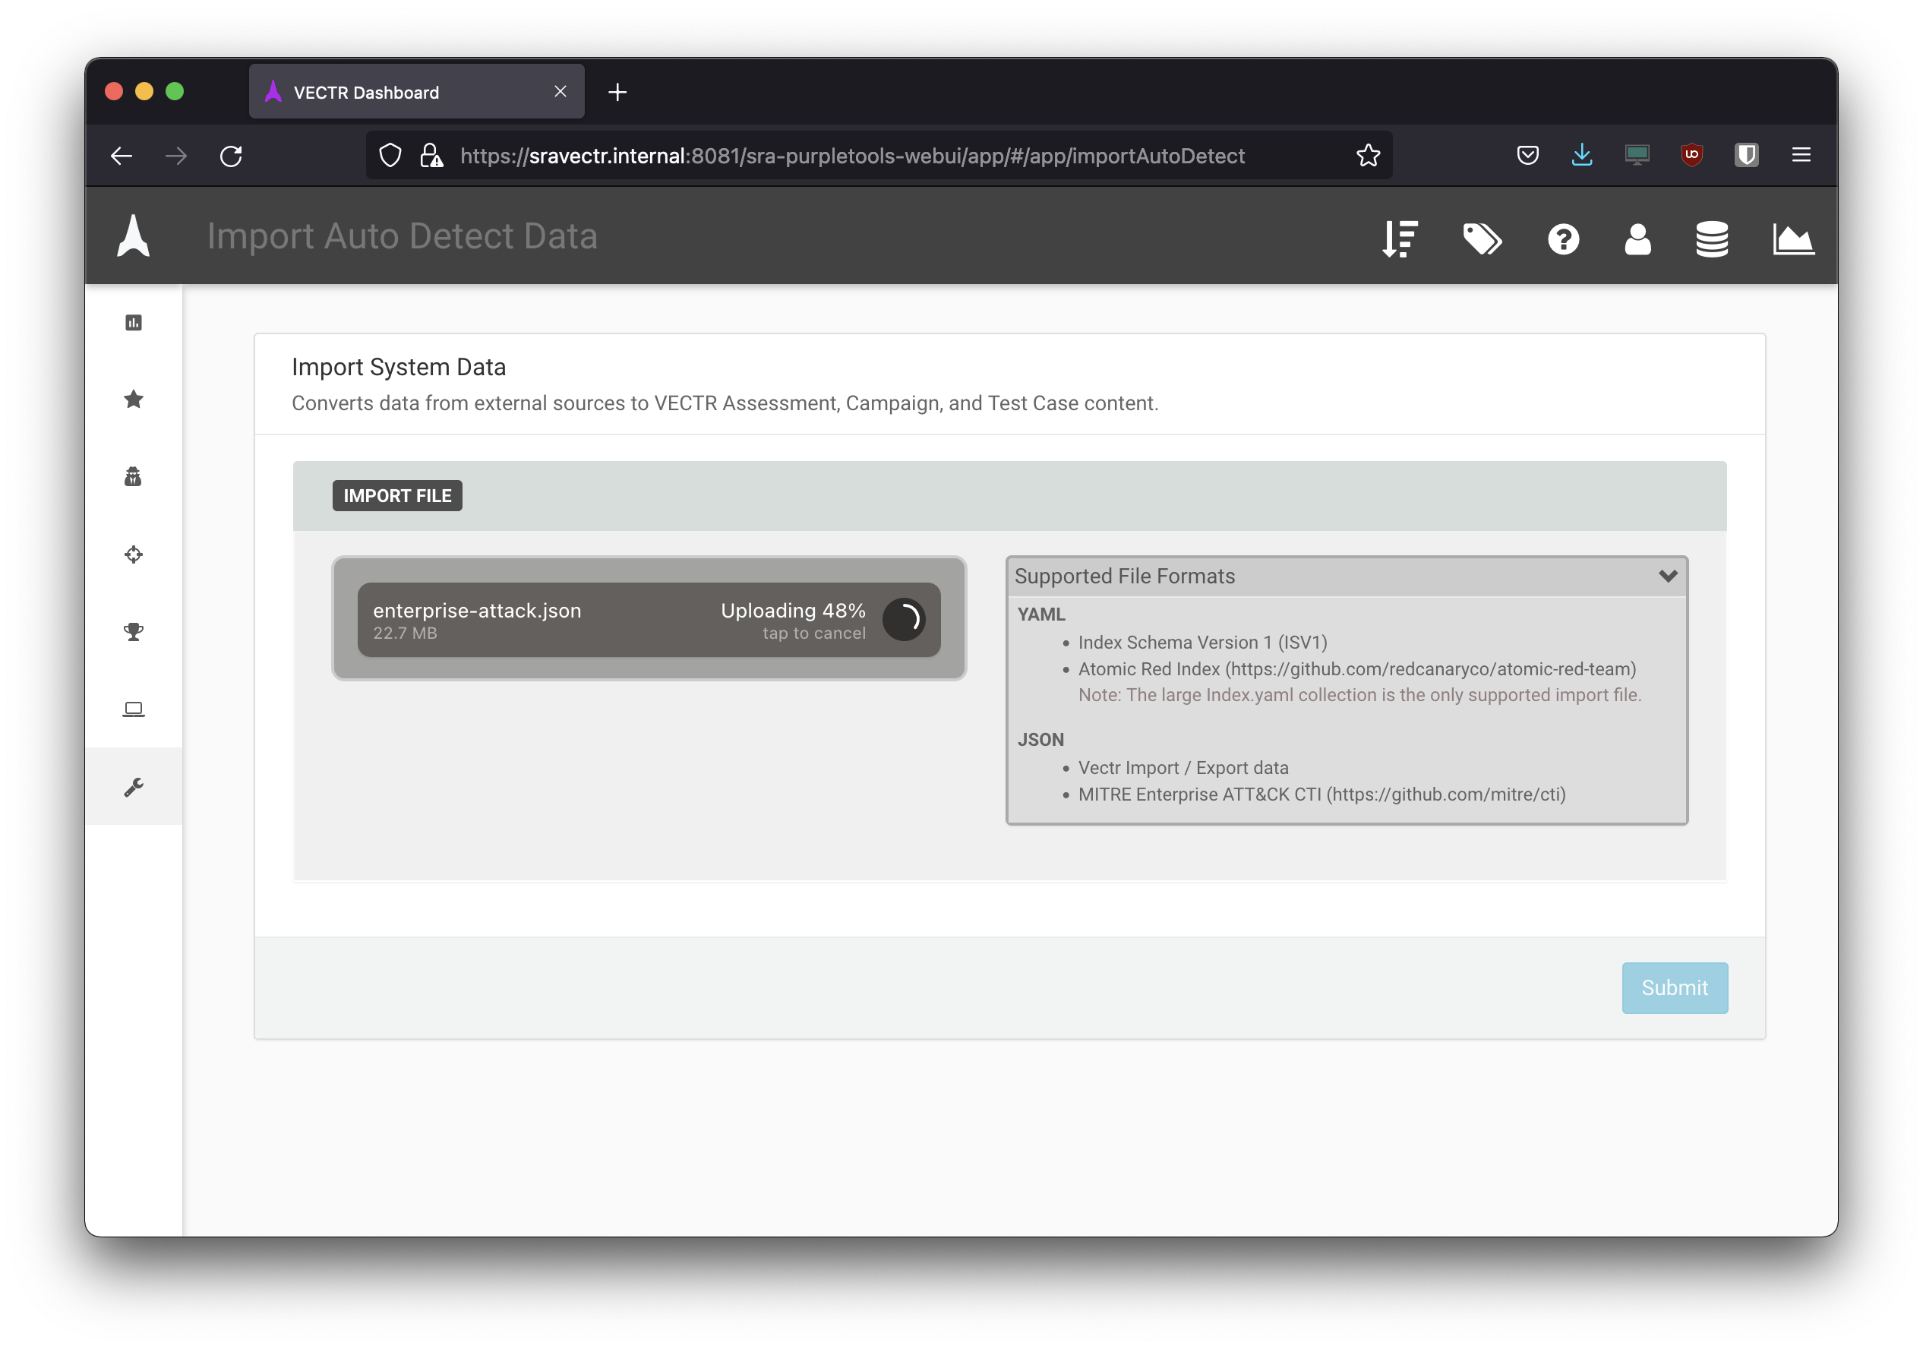1923x1349 pixels.
Task: Click the Vectr Import / Export data entry
Action: pos(1183,769)
